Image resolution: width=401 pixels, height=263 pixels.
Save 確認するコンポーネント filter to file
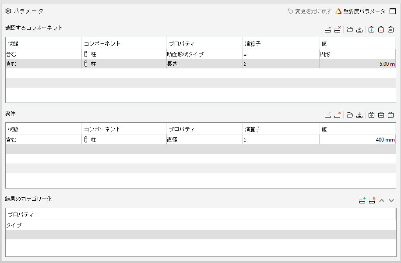(x=359, y=29)
